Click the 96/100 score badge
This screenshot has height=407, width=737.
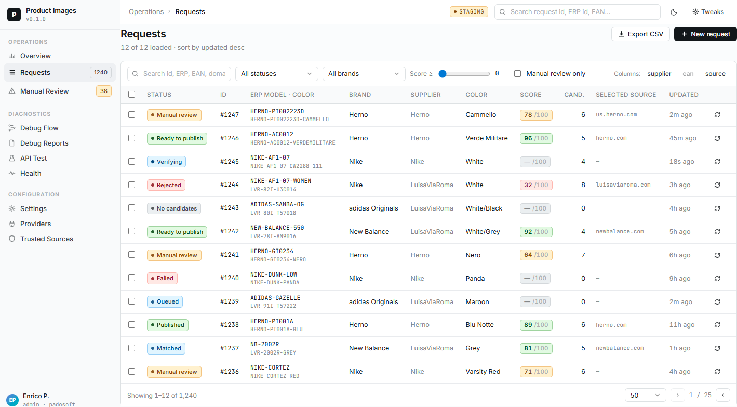536,138
